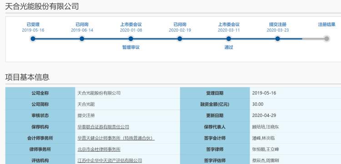The image size is (341, 164).
Task: Click the 公司简称 header cell
Action: 40,104
